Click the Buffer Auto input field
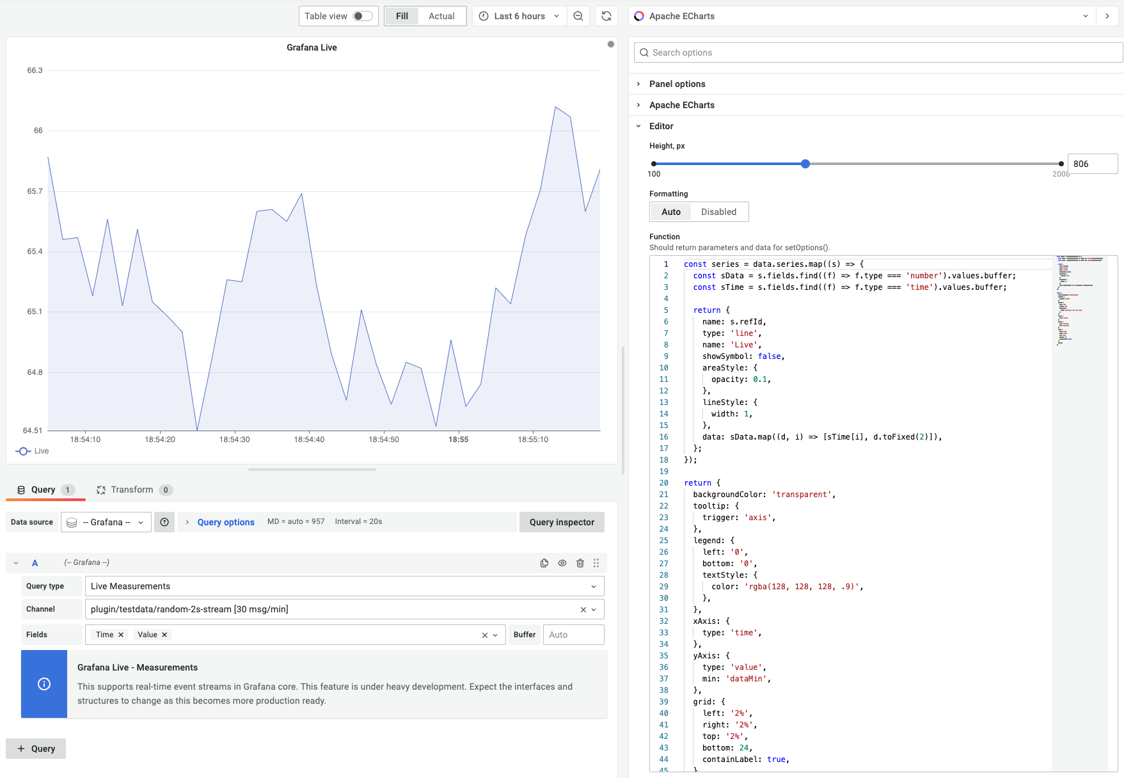The width and height of the screenshot is (1124, 778). tap(573, 635)
